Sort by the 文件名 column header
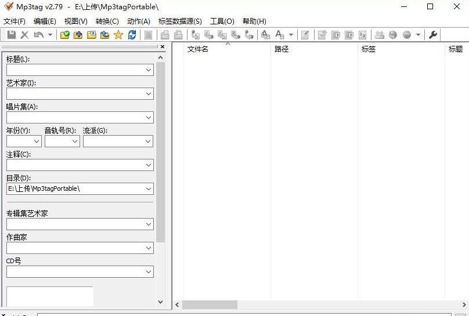The width and height of the screenshot is (469, 316). pos(228,49)
